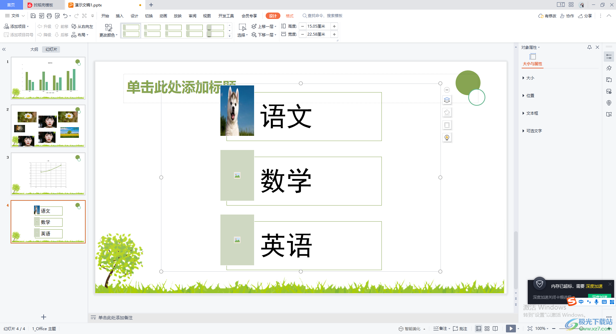Viewport: 616px width, 334px height.
Task: Open the 开始 ribbon tab
Action: pos(105,16)
